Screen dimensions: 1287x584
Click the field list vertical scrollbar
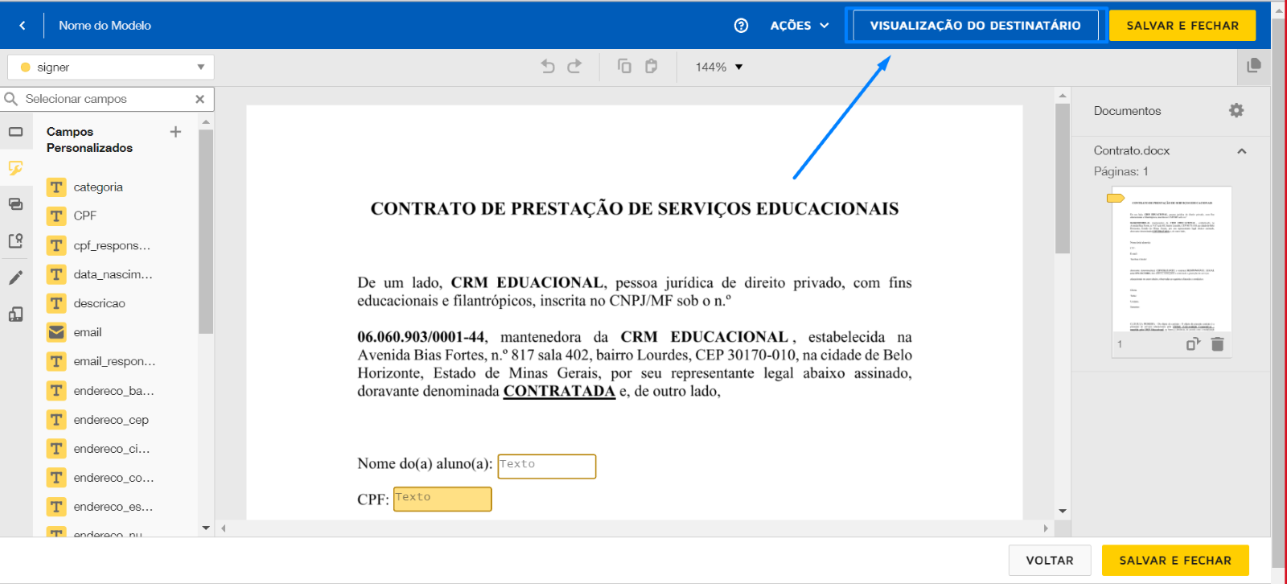(206, 232)
